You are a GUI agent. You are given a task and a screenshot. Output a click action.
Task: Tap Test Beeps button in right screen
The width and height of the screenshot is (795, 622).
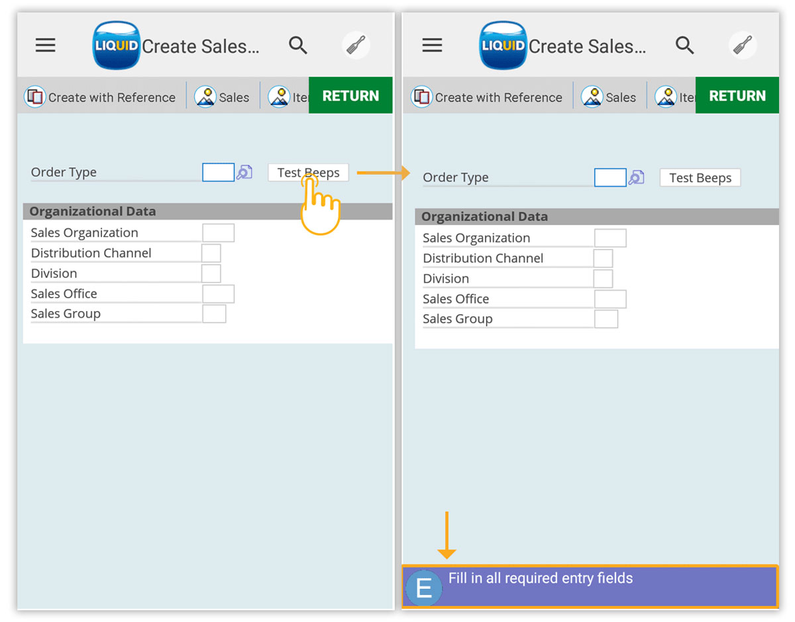click(x=700, y=178)
